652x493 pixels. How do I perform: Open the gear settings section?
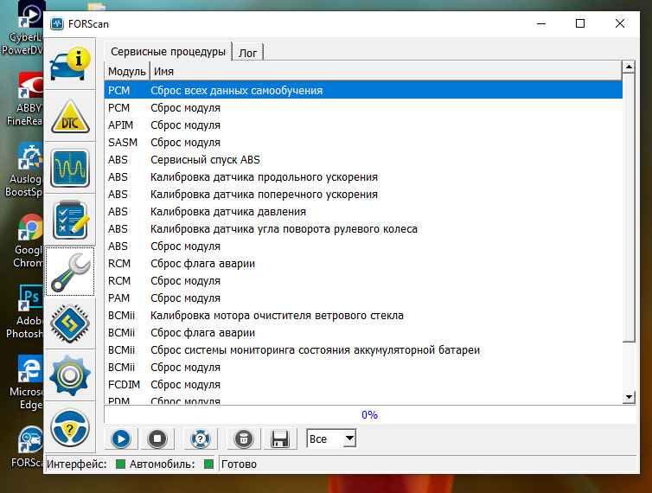pos(70,375)
